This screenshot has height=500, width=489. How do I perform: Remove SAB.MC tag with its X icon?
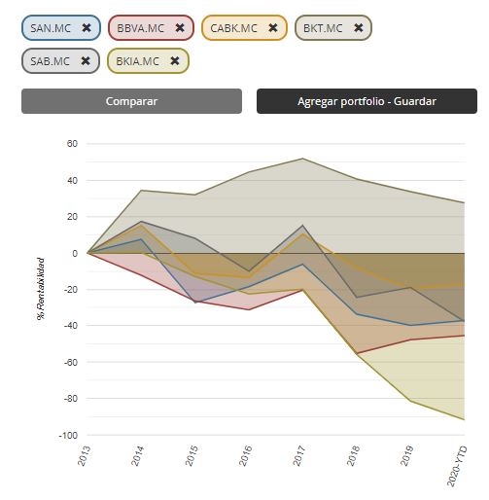86,60
